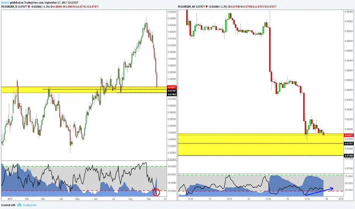The image size is (355, 209).
Task: Click the Aug label on the daily time axis
Action: (x=130, y=199)
